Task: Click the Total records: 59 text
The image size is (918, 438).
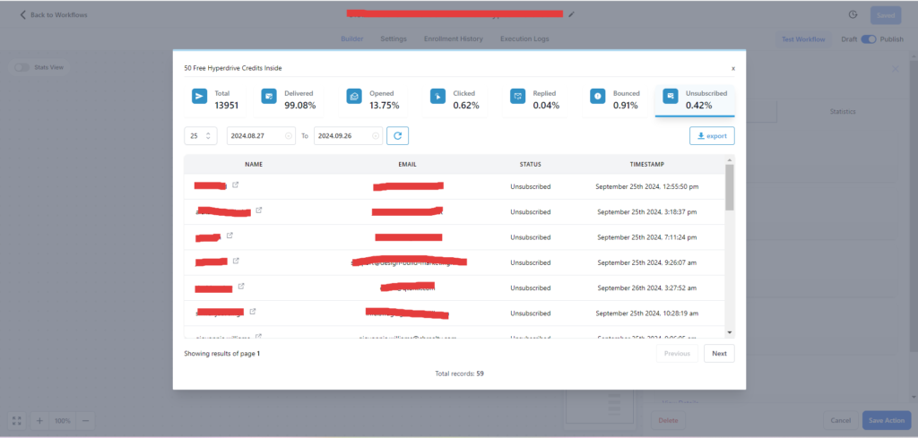Action: click(459, 374)
